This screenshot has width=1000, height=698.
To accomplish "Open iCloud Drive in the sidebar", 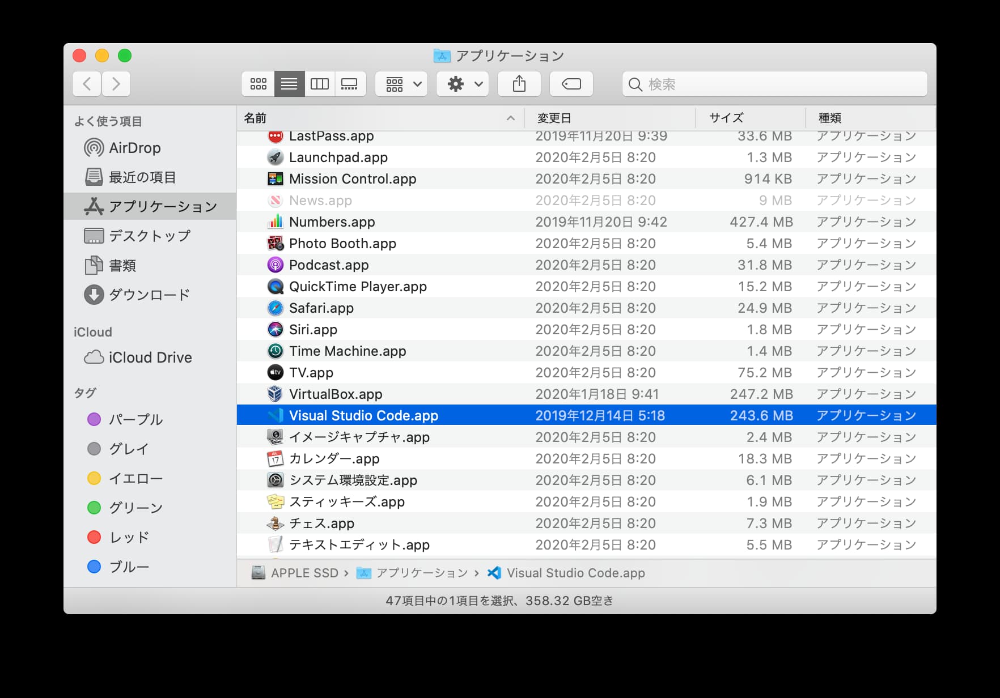I will (x=150, y=357).
